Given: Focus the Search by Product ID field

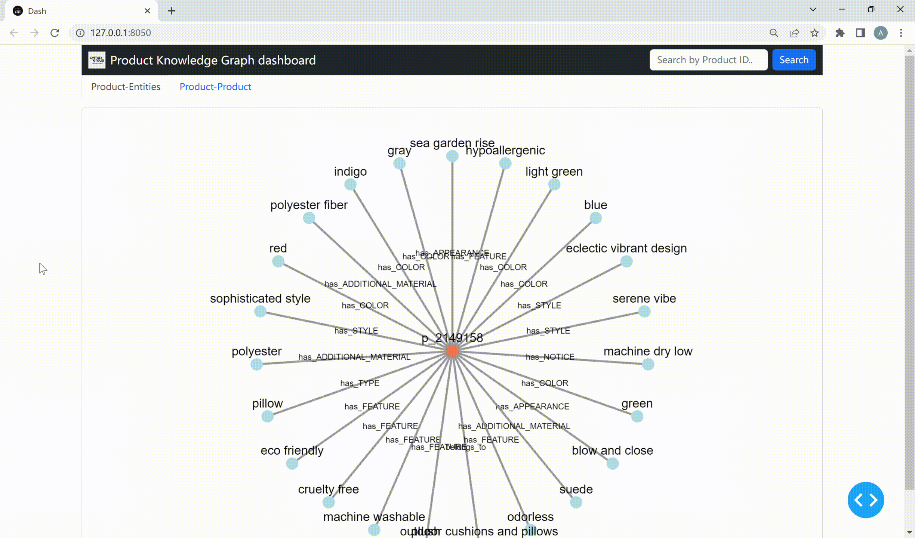Looking at the screenshot, I should tap(708, 60).
